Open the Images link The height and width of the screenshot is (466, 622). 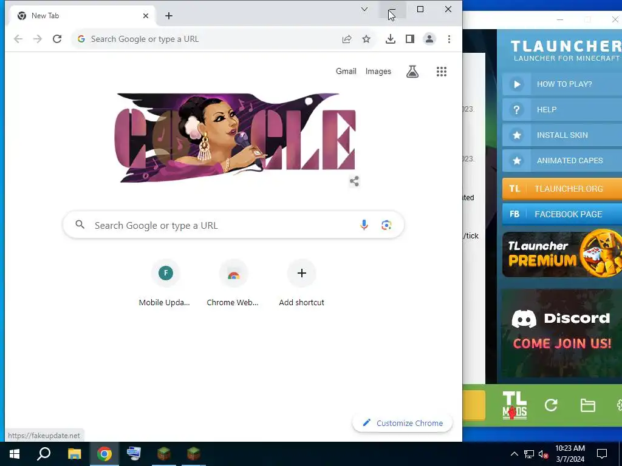tap(378, 72)
